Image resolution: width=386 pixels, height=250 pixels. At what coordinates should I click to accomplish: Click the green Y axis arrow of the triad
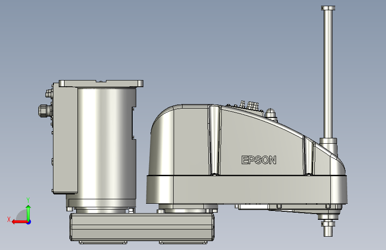point(28,213)
